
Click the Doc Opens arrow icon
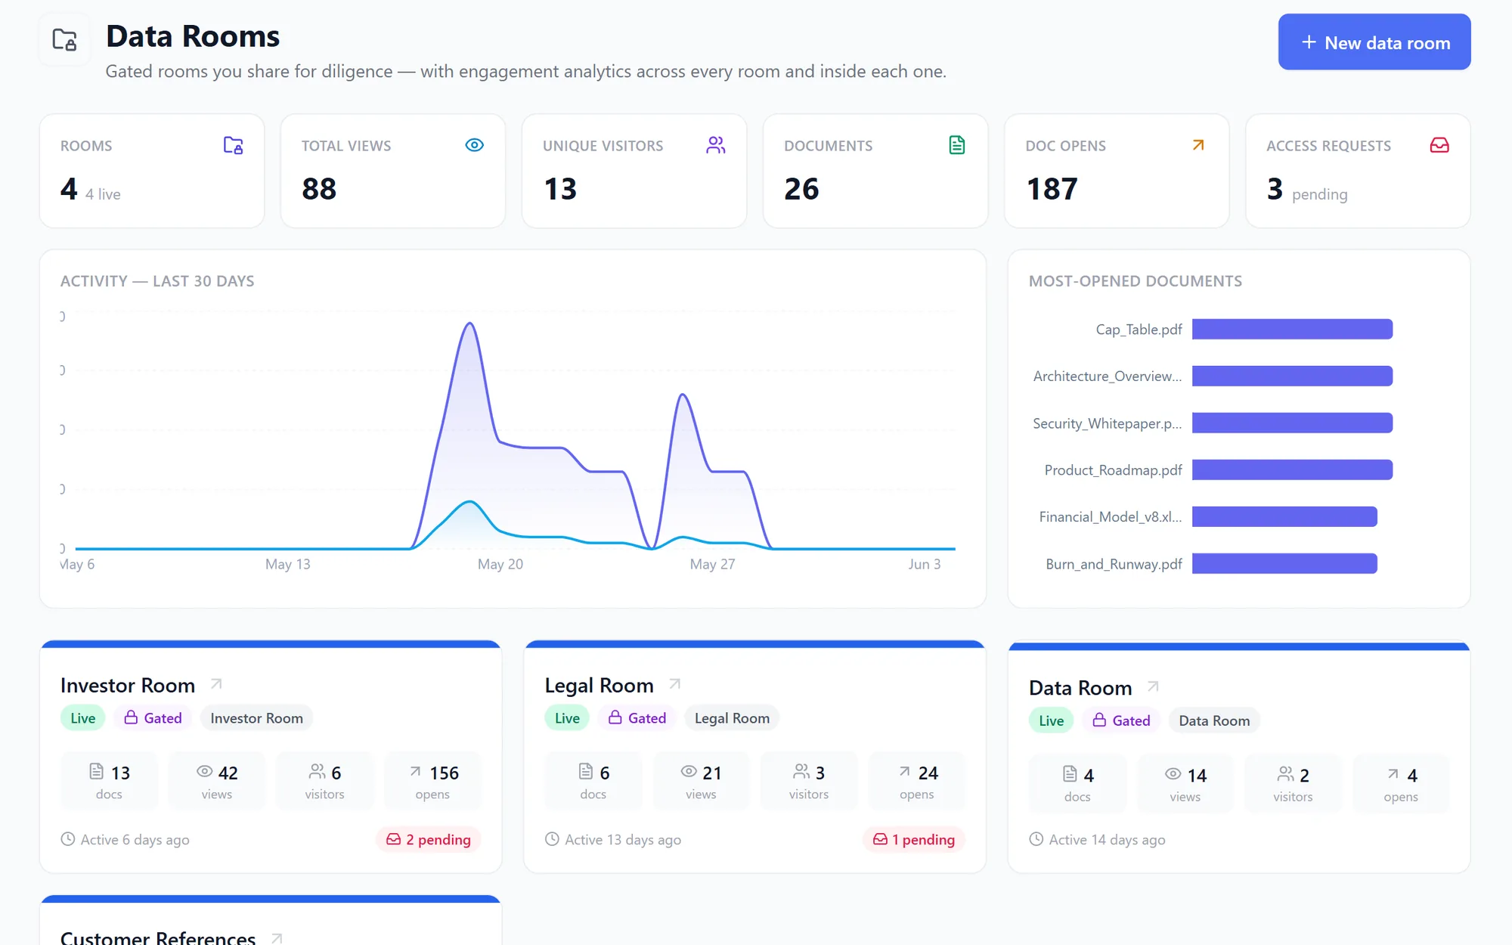click(x=1198, y=145)
